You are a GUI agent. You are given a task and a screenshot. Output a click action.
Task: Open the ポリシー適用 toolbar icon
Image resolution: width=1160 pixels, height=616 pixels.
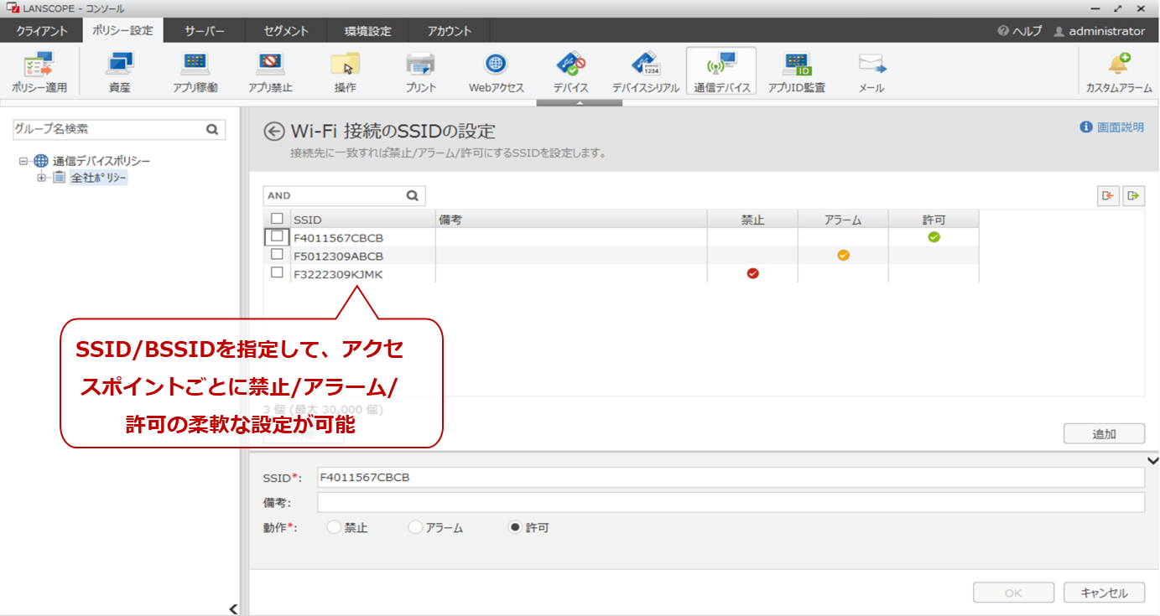(39, 72)
